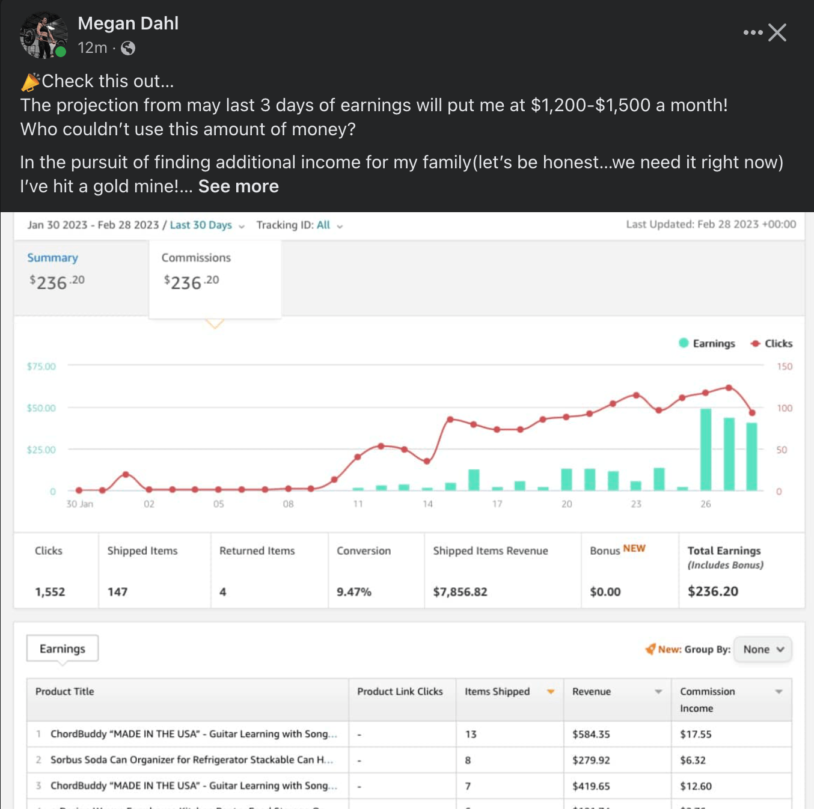The image size is (814, 809).
Task: Open the Group By None dropdown
Action: click(x=763, y=650)
